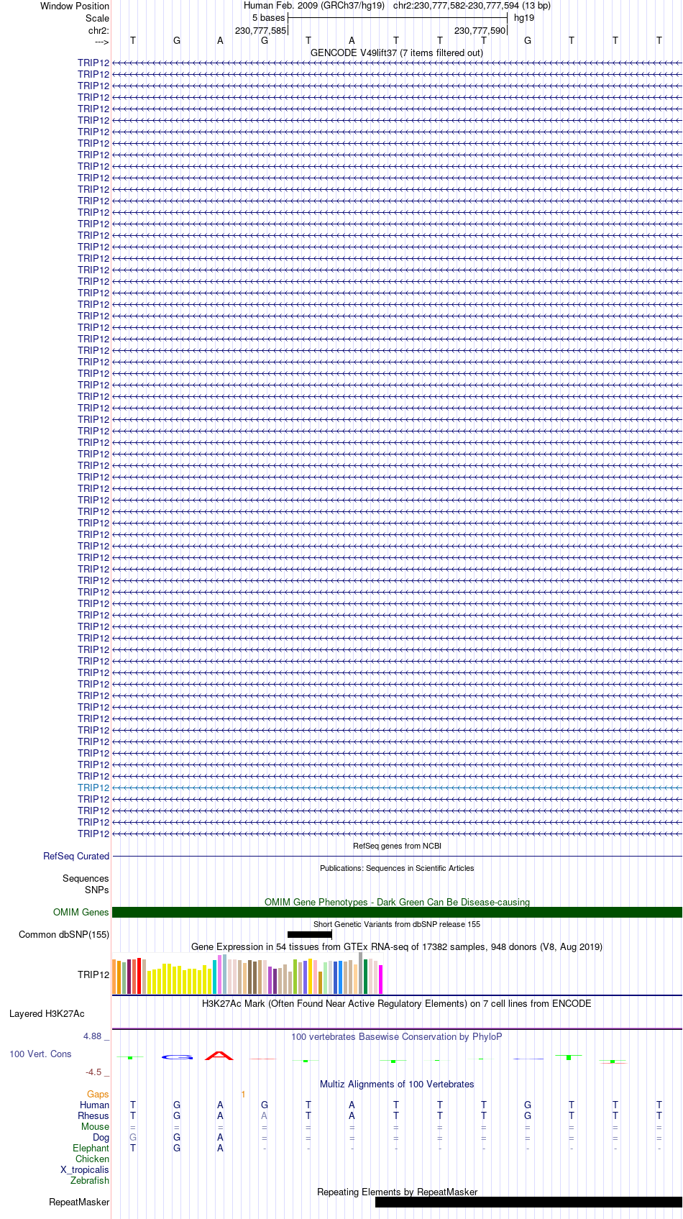This screenshot has height=1219, width=683.
Task: Open the OMIM Gene Phenotypes track title
Action: click(x=397, y=902)
